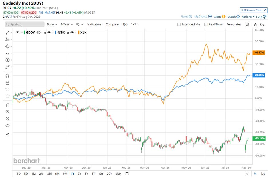The height and width of the screenshot is (178, 269).
Task: Hide the GDDY series with eye icon
Action: point(17,32)
